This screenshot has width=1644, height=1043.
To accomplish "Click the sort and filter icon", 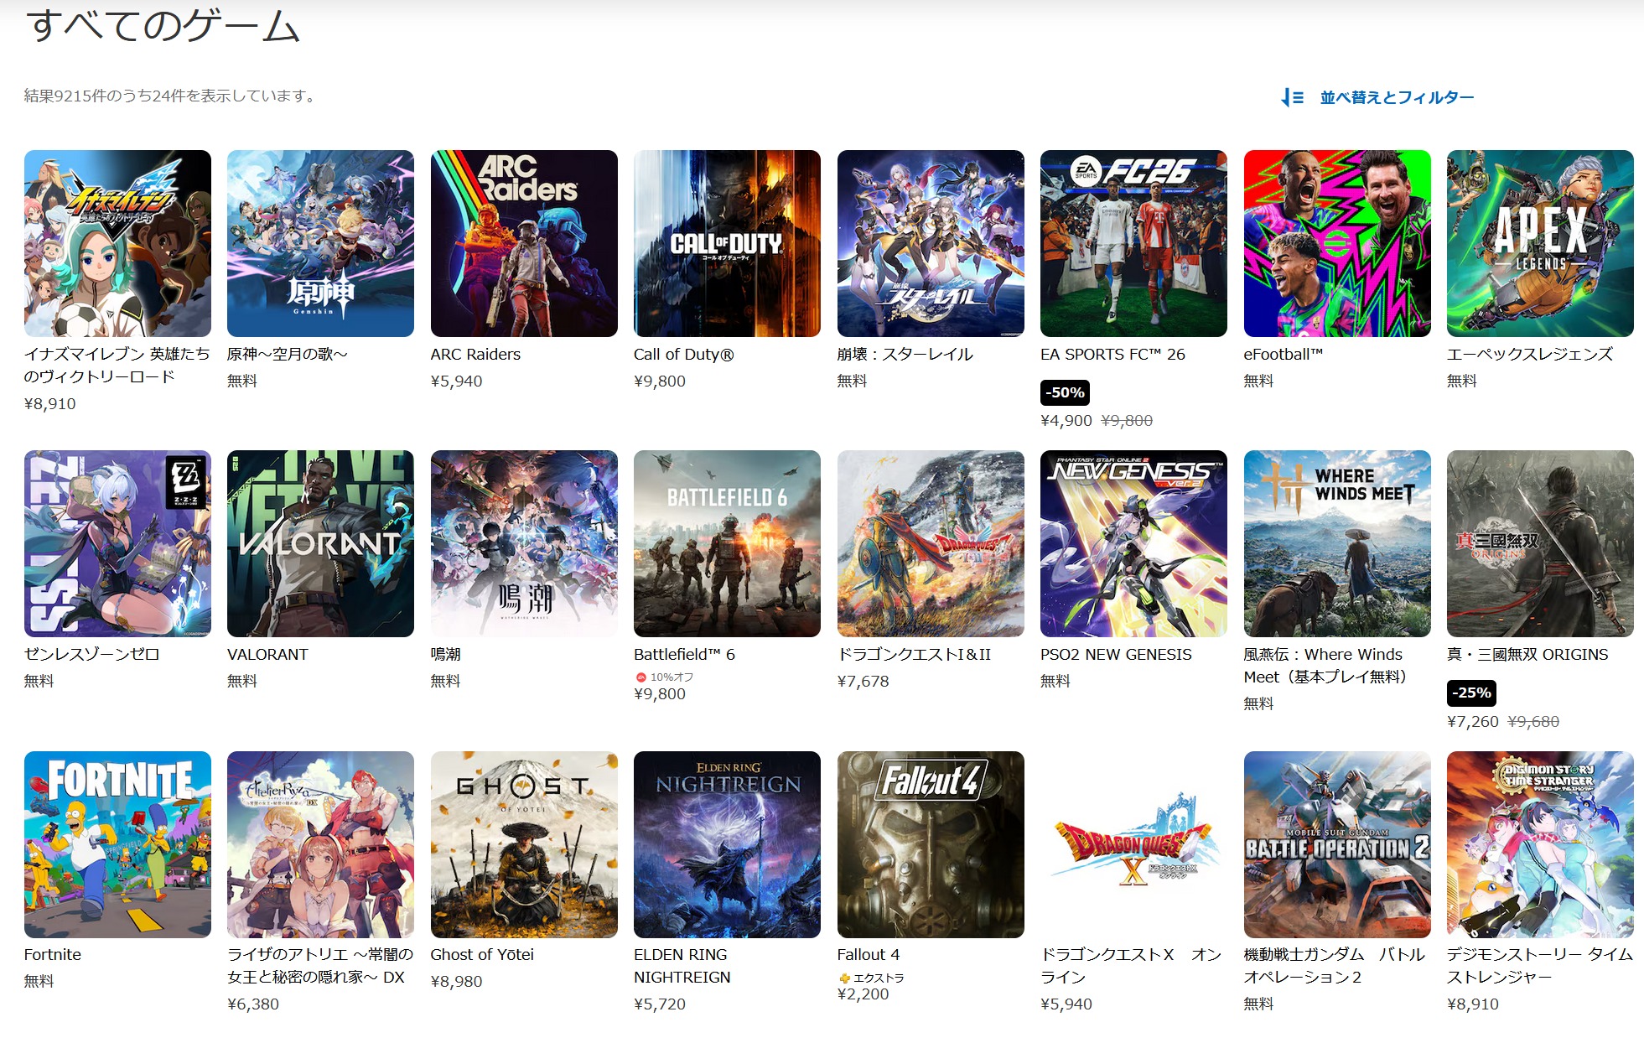I will click(x=1292, y=98).
